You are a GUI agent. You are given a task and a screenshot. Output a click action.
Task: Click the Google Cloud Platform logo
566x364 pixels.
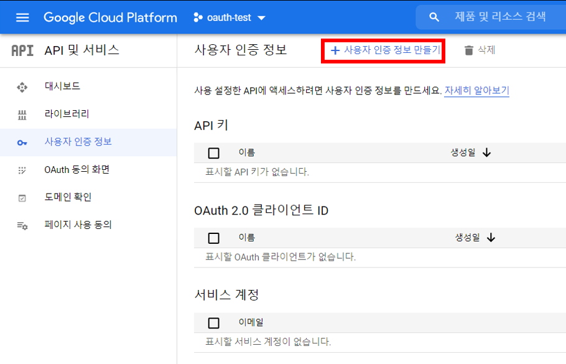pyautogui.click(x=110, y=17)
